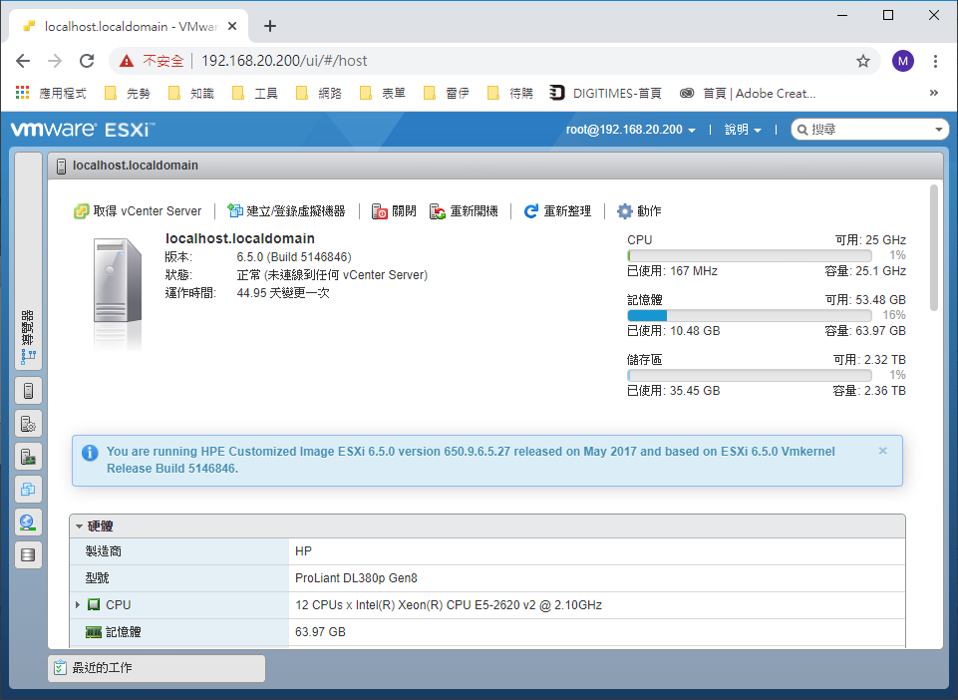Open a new browser tab

pyautogui.click(x=270, y=26)
